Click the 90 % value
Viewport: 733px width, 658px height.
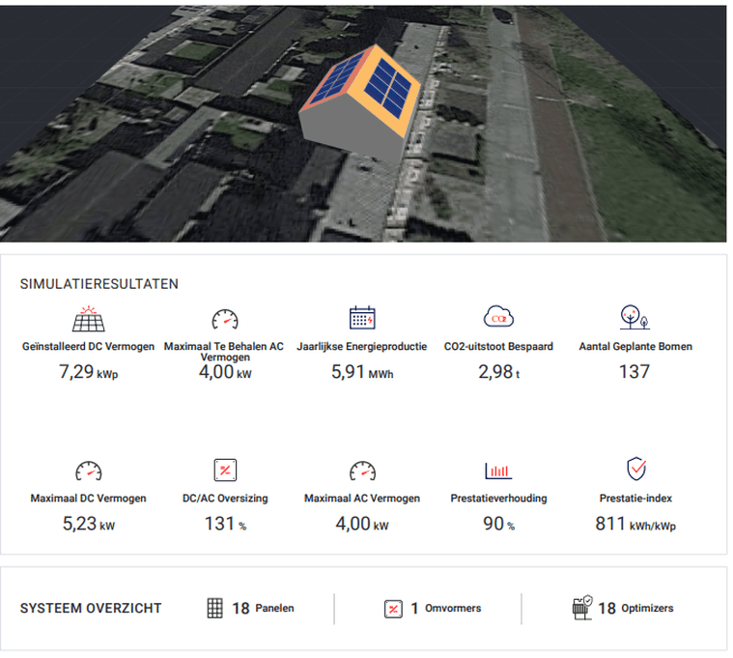(x=498, y=524)
